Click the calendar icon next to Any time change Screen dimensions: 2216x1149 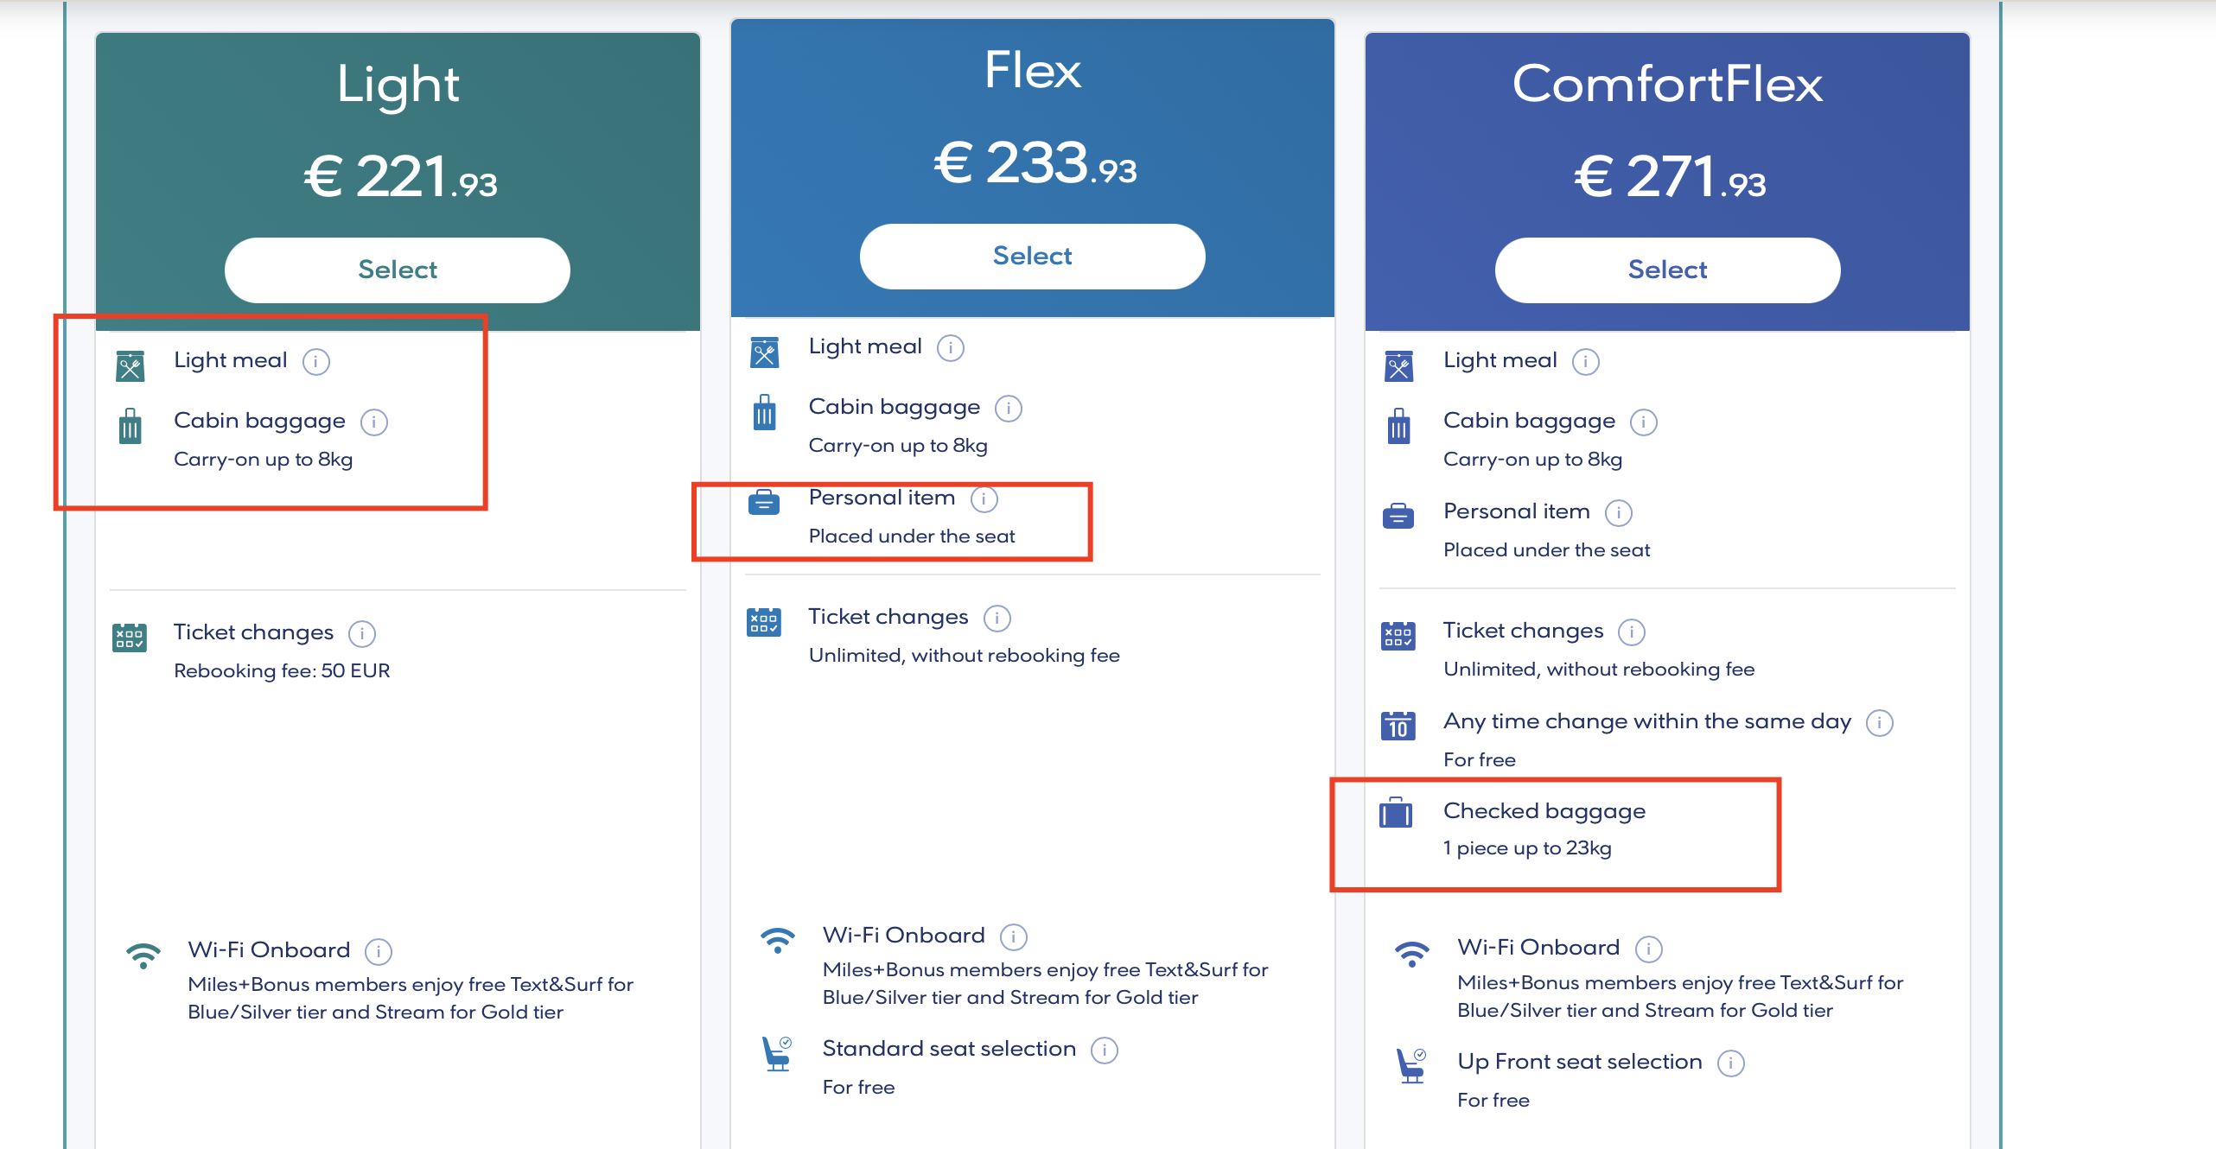pyautogui.click(x=1398, y=726)
